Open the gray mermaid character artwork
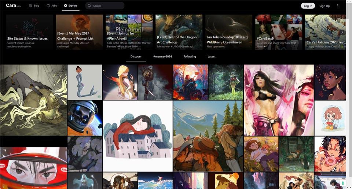The image size is (352, 189). (x=85, y=82)
